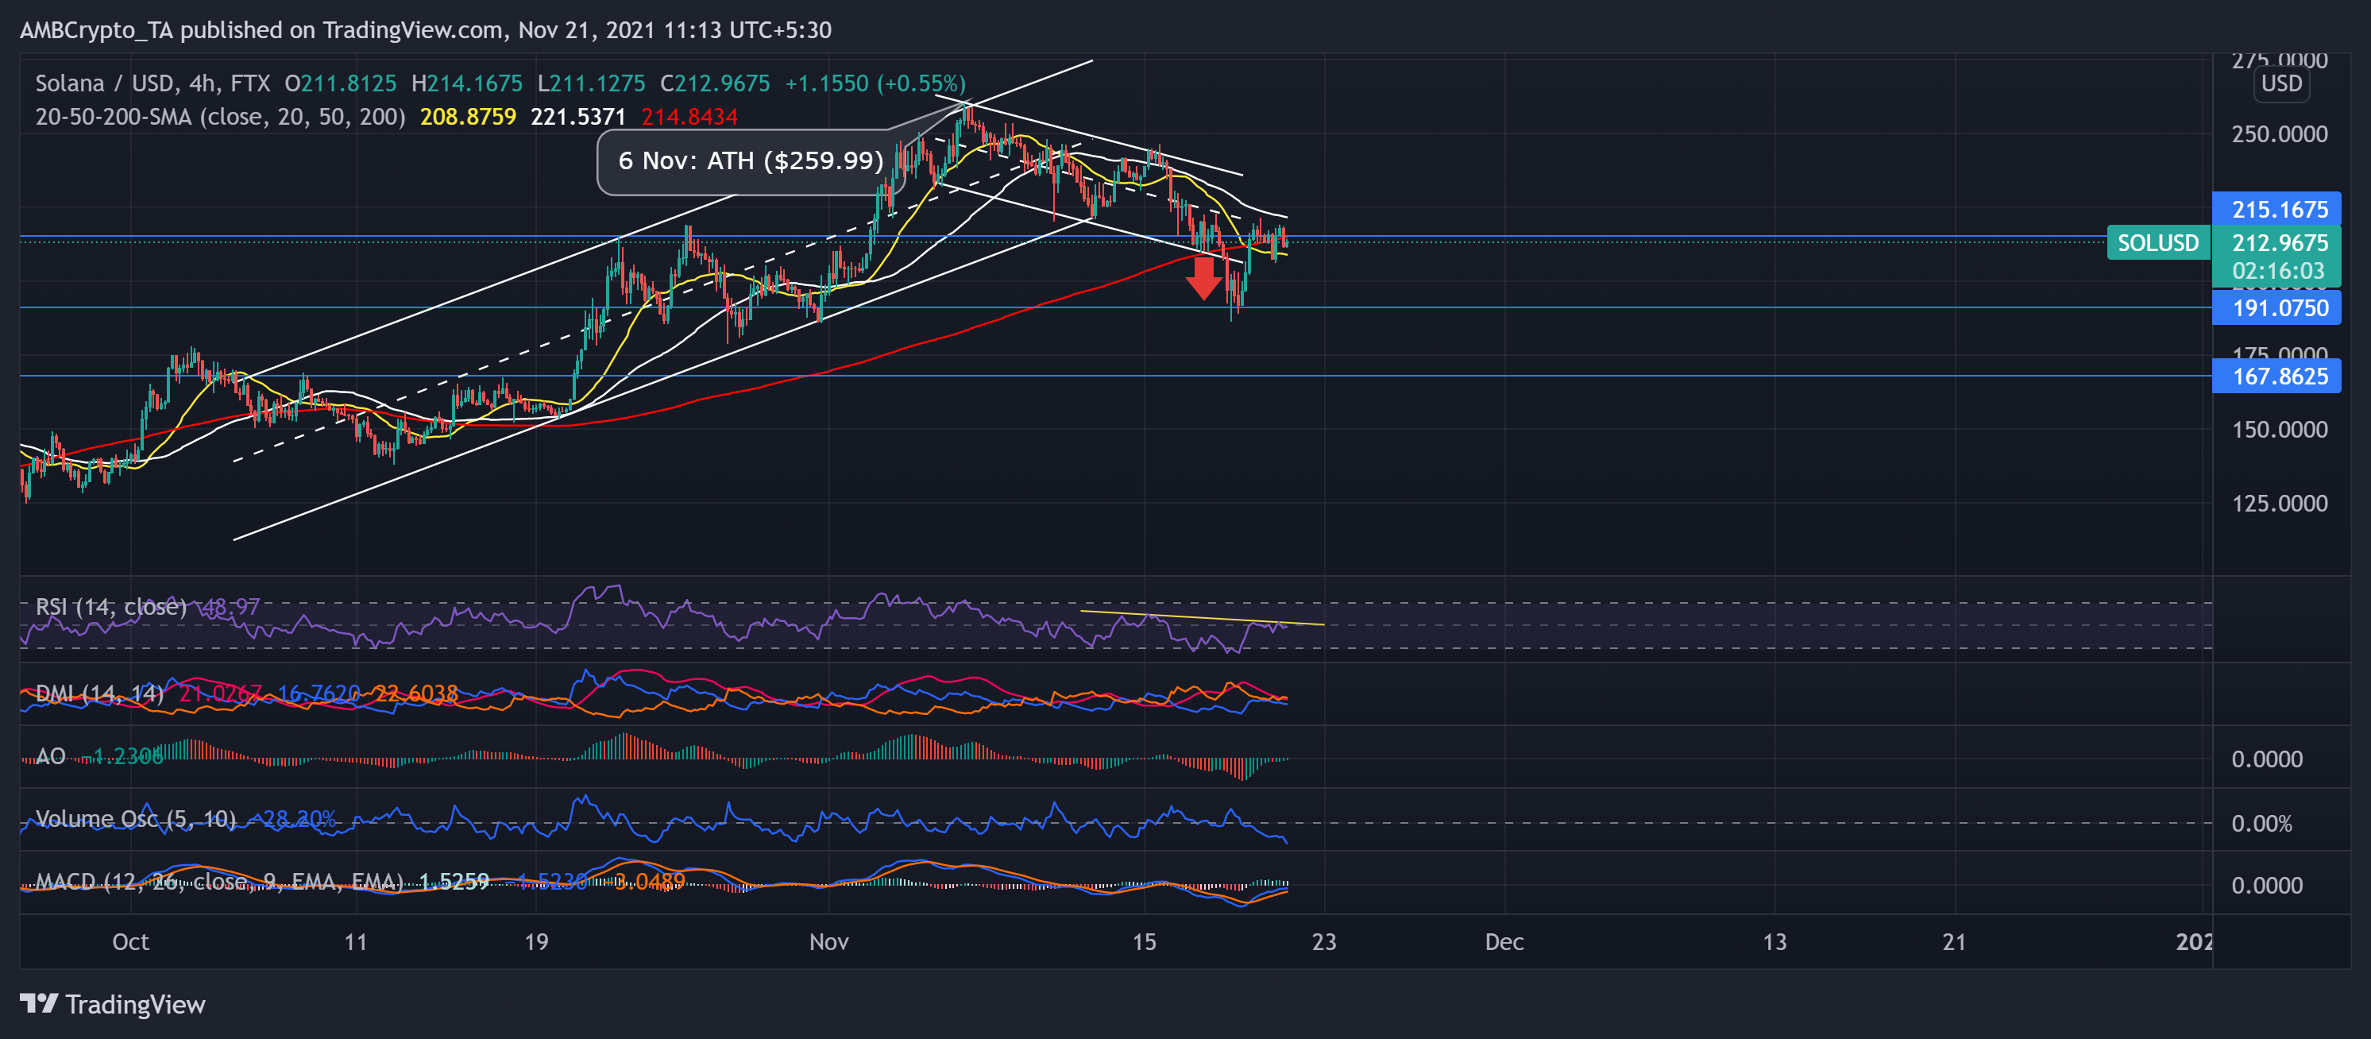The width and height of the screenshot is (2371, 1039).
Task: Click the 20 SMA value 208.8759
Action: tap(468, 117)
